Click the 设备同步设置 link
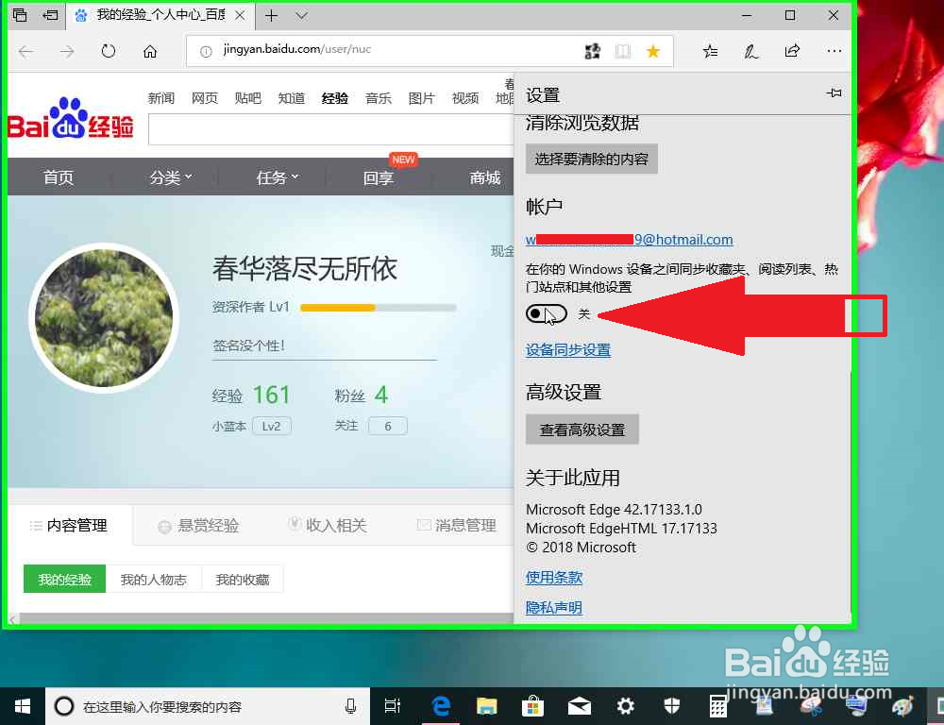Screen dimensions: 944x725 (x=568, y=349)
